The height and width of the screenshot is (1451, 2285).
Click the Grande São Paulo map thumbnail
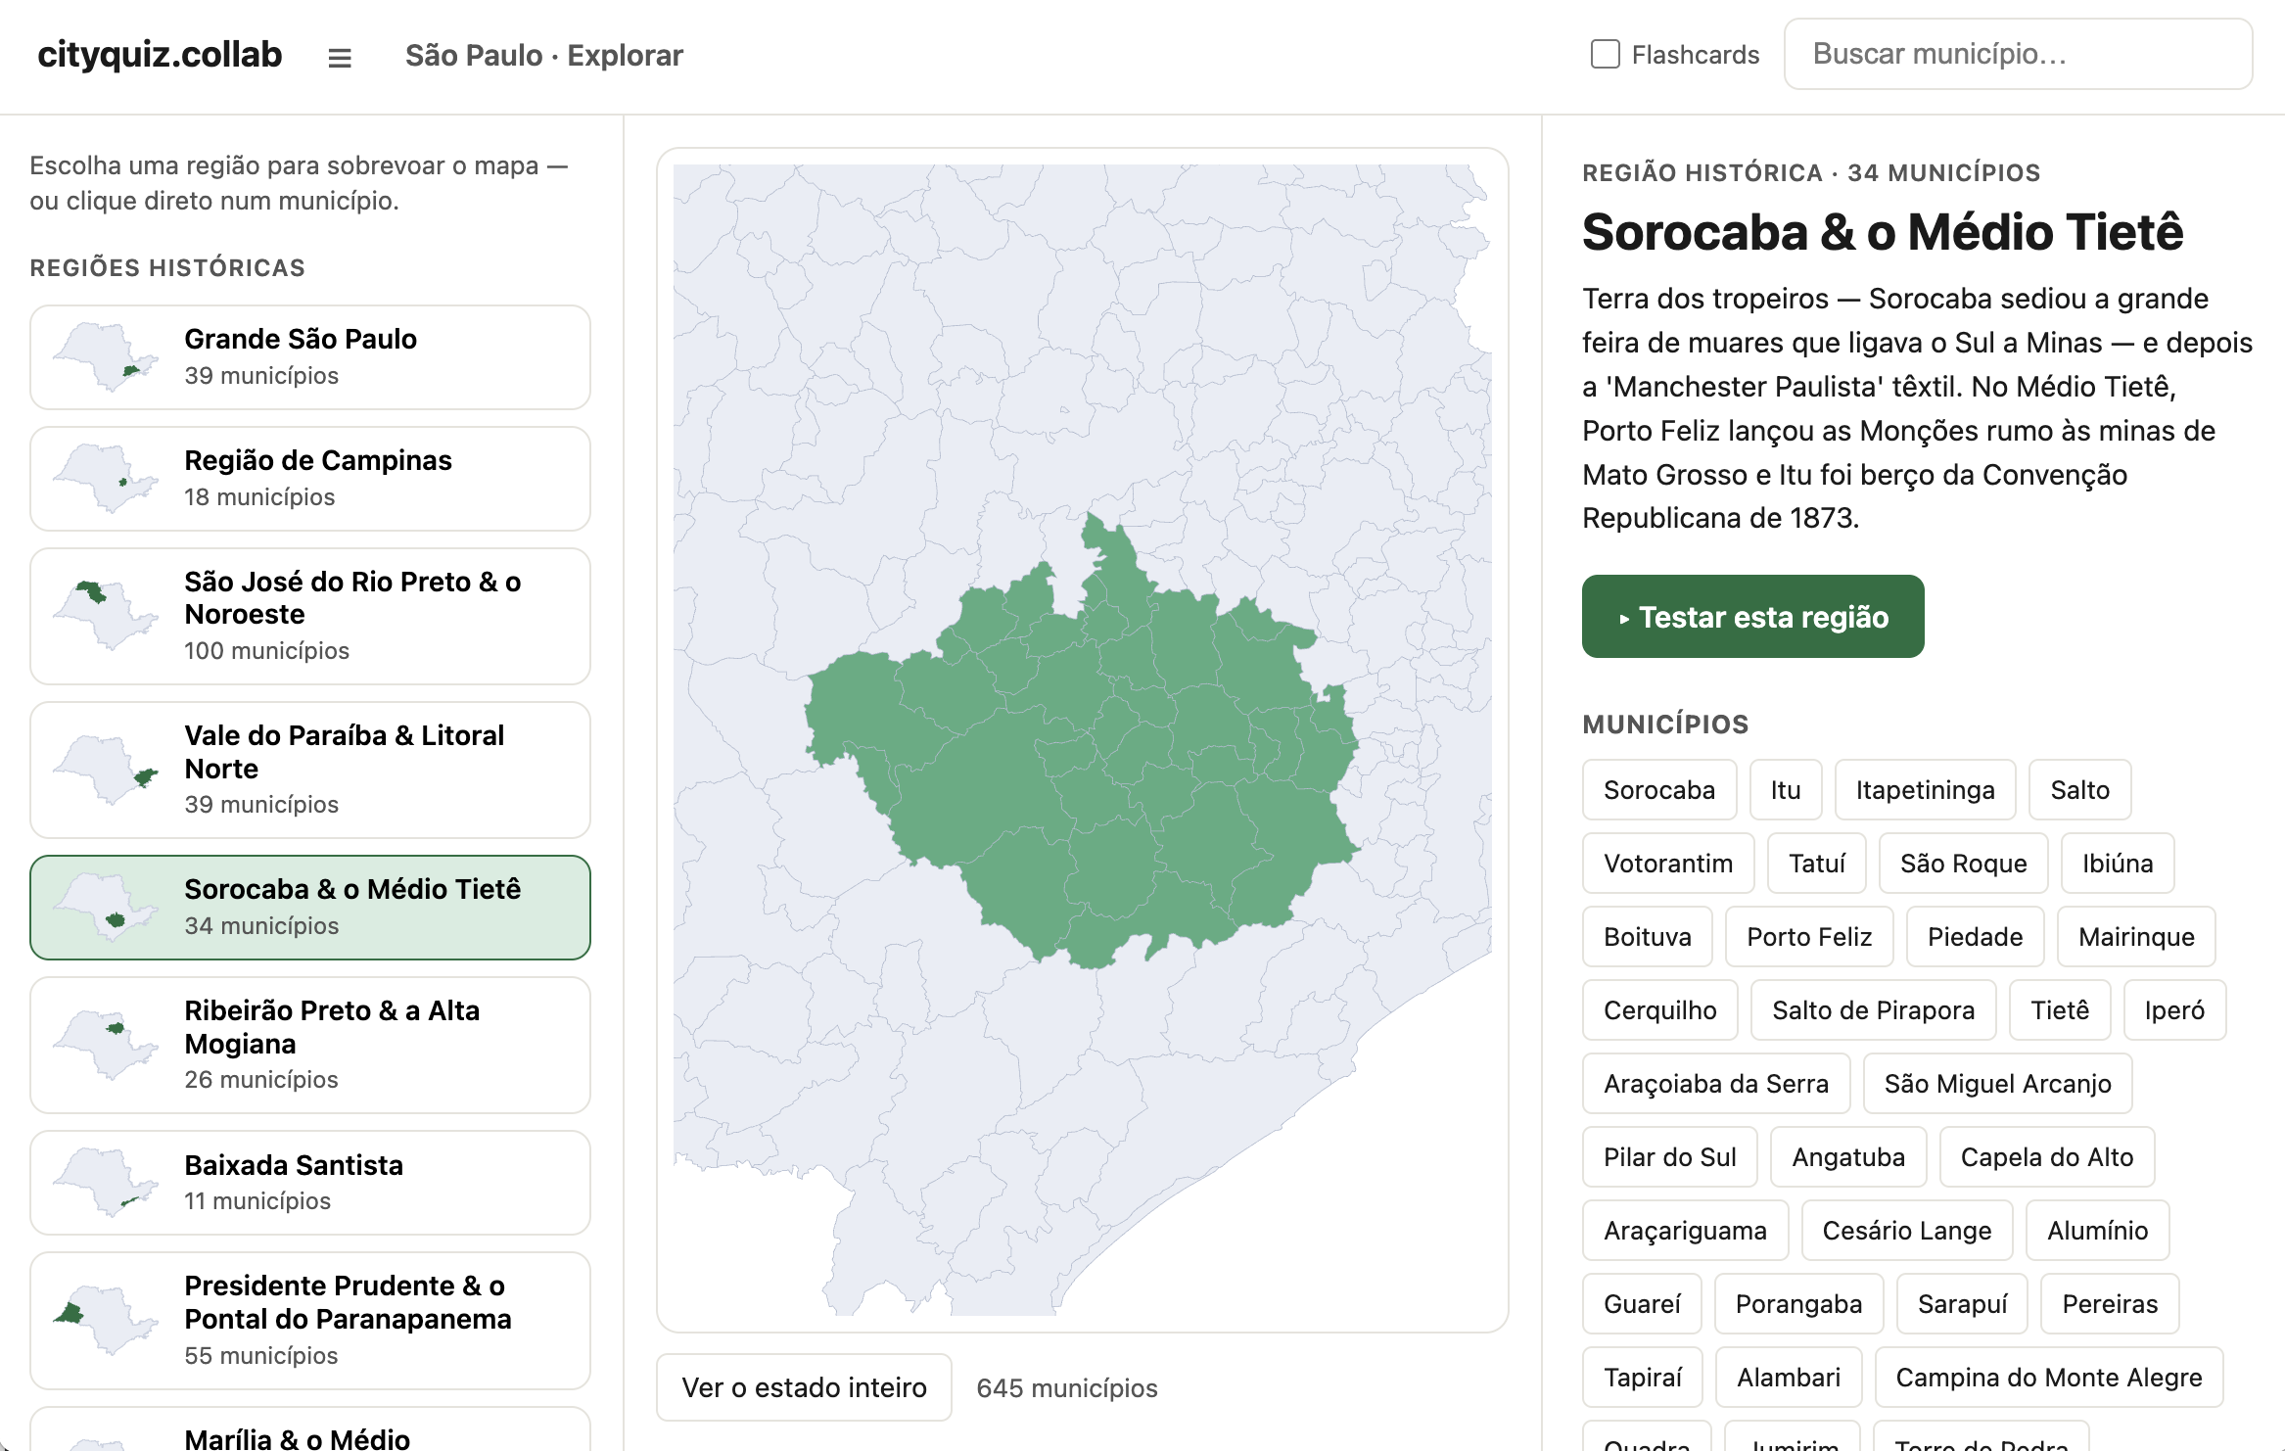coord(106,357)
